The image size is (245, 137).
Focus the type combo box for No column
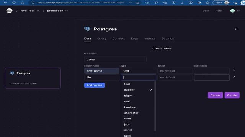139,77
